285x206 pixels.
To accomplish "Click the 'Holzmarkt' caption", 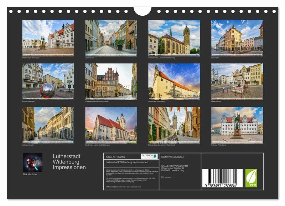I will click(215, 58).
